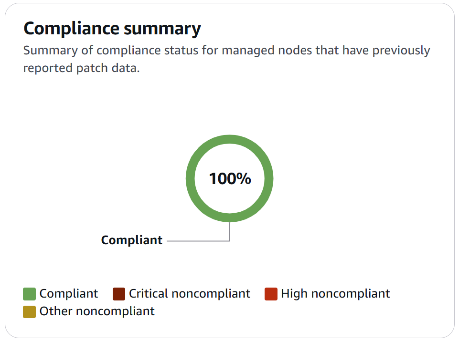
Task: Click the "Compliance summary" heading
Action: (112, 29)
